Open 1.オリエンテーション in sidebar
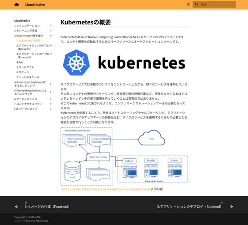 [x=27, y=26]
